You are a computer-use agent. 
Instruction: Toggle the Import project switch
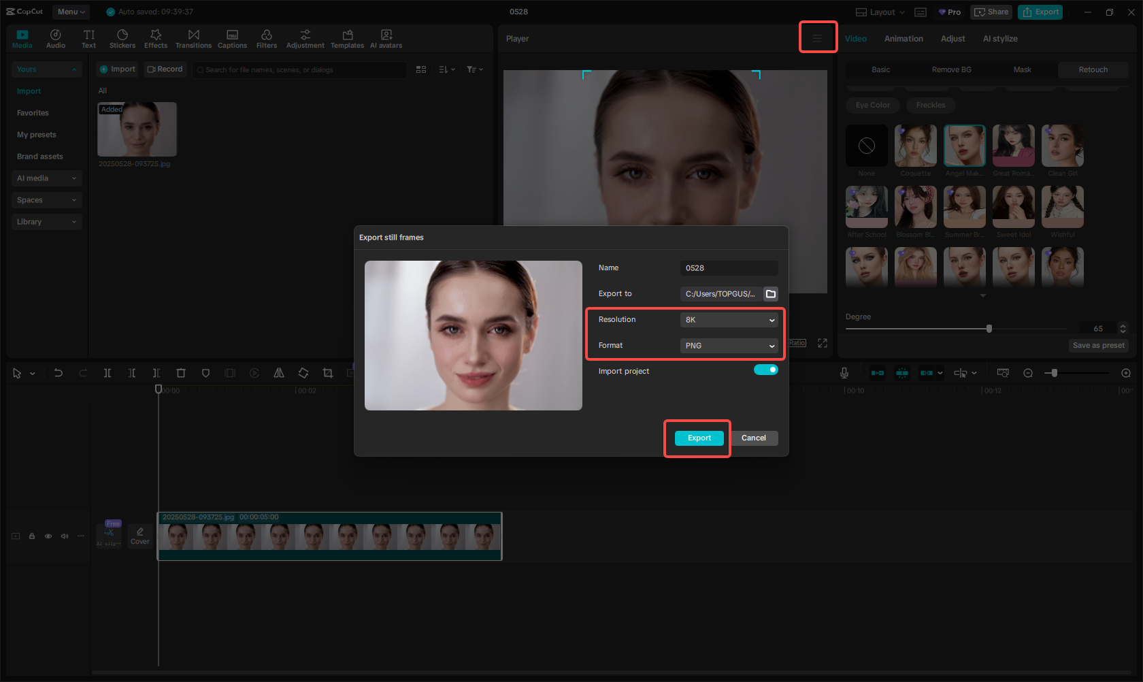(765, 370)
